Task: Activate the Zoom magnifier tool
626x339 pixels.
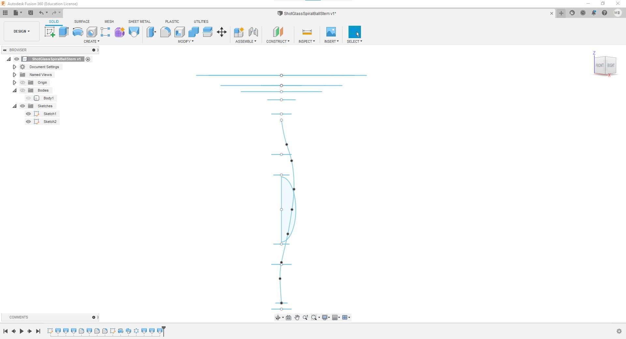Action: click(306, 317)
